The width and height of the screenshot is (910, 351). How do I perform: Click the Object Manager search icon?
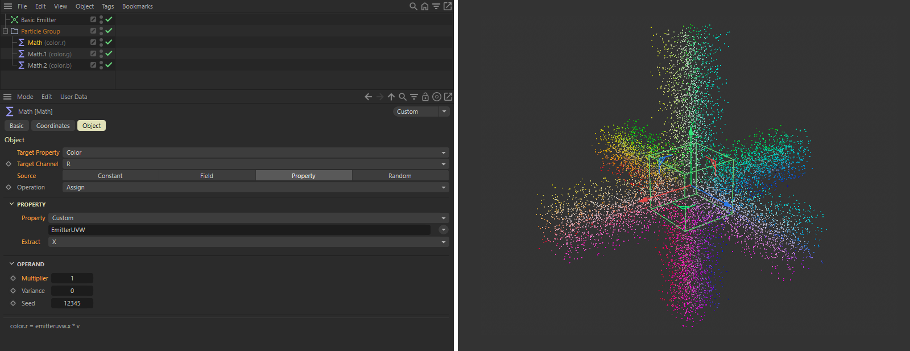tap(413, 6)
